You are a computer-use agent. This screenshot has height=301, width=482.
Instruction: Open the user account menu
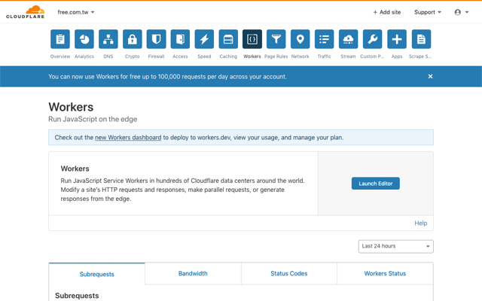tap(462, 12)
